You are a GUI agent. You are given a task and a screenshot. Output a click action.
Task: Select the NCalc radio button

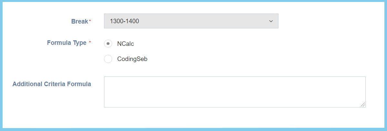tap(108, 44)
